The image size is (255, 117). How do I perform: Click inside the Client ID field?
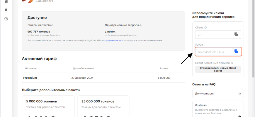(x=214, y=35)
